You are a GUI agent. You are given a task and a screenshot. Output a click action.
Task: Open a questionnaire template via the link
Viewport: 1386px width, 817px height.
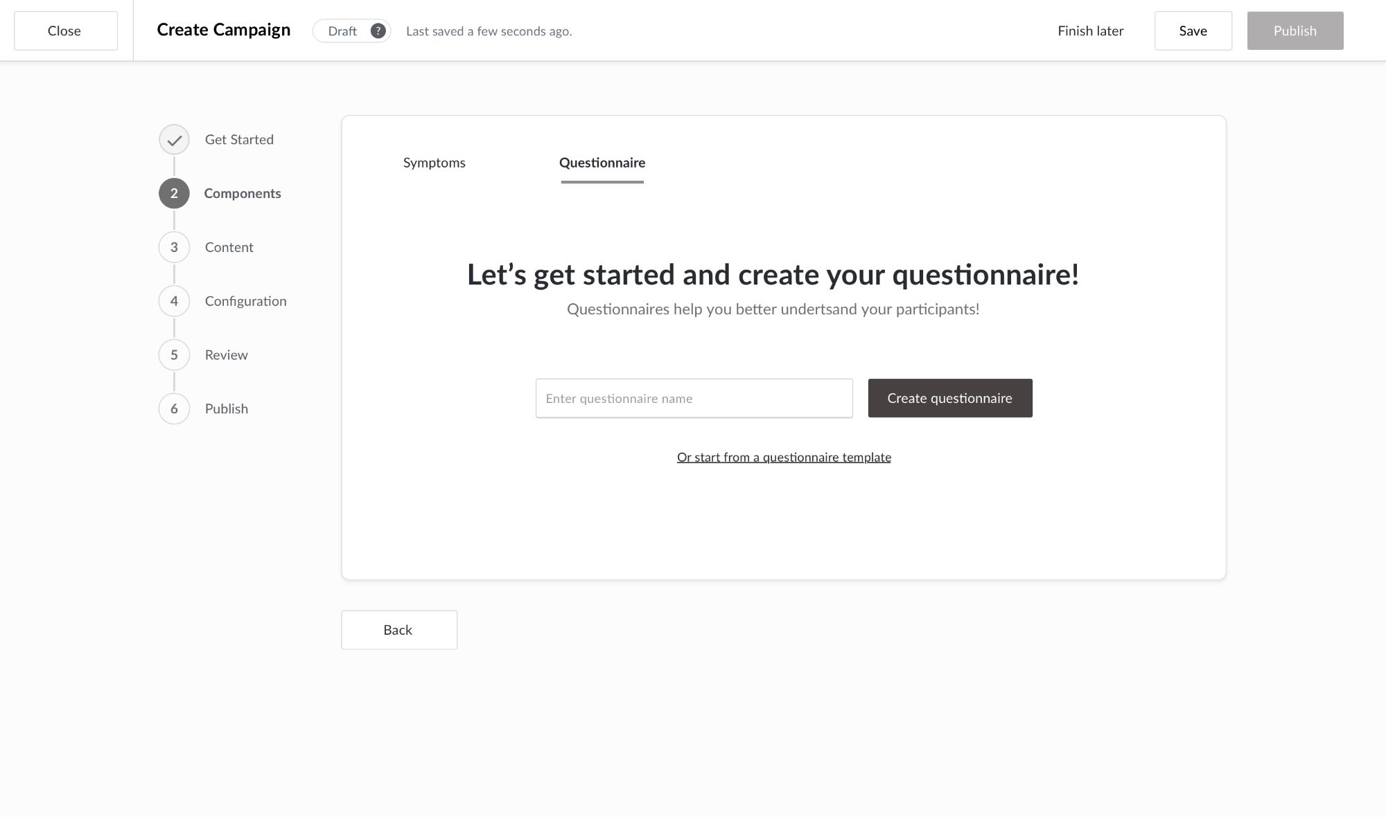[x=784, y=457]
